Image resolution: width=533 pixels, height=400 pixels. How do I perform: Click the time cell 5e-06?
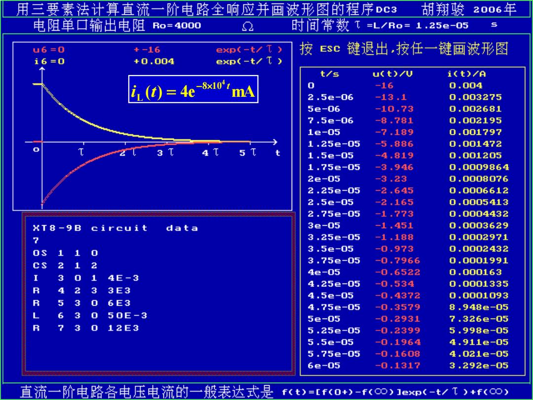324,109
